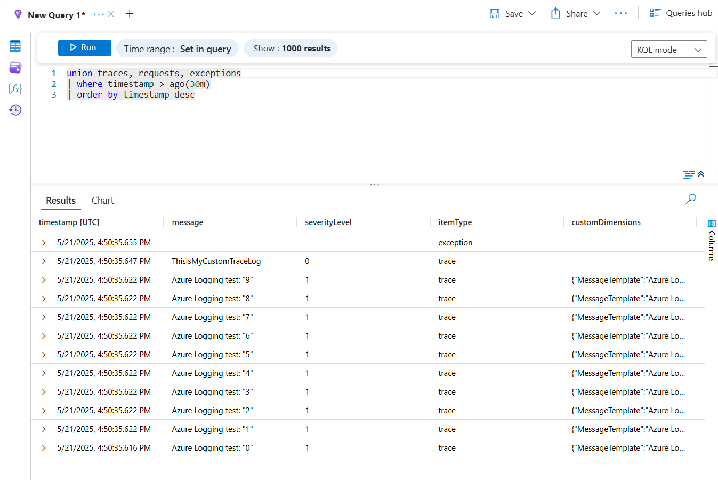The height and width of the screenshot is (480, 718).
Task: Switch to the Chart tab
Action: point(102,201)
